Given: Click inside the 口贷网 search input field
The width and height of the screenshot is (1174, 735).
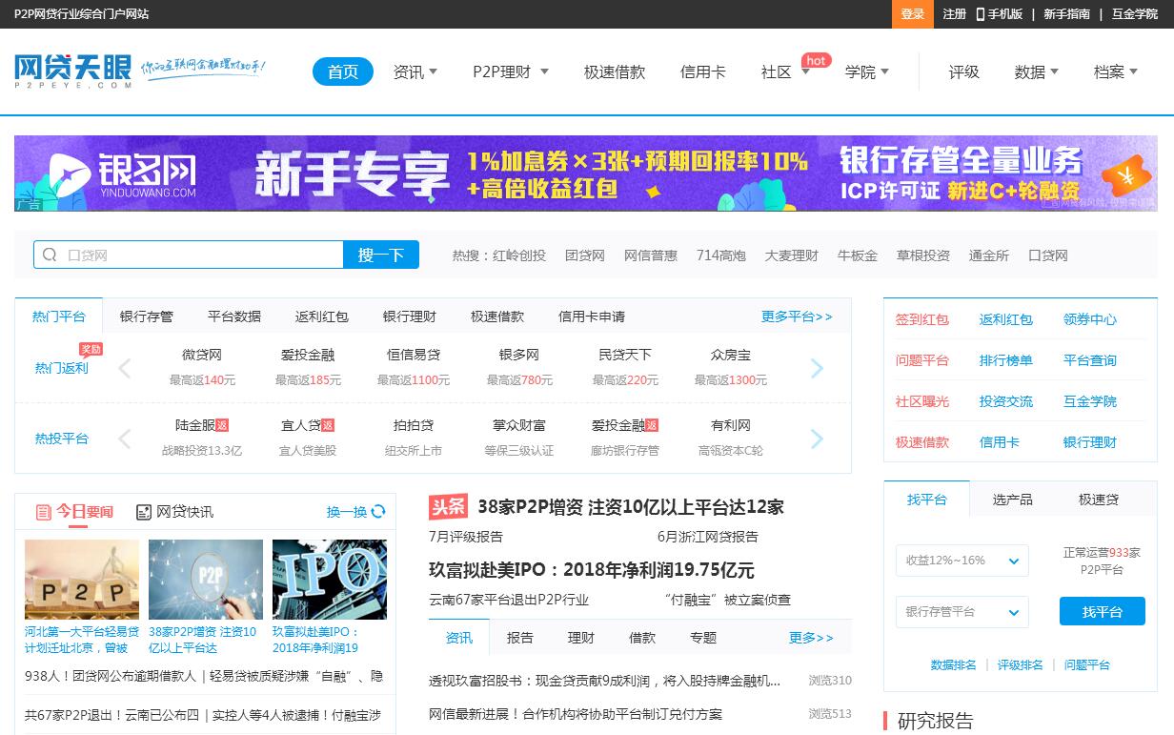Looking at the screenshot, I should click(200, 255).
